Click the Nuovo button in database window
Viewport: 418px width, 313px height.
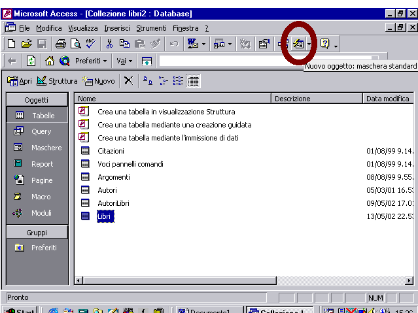(x=99, y=81)
